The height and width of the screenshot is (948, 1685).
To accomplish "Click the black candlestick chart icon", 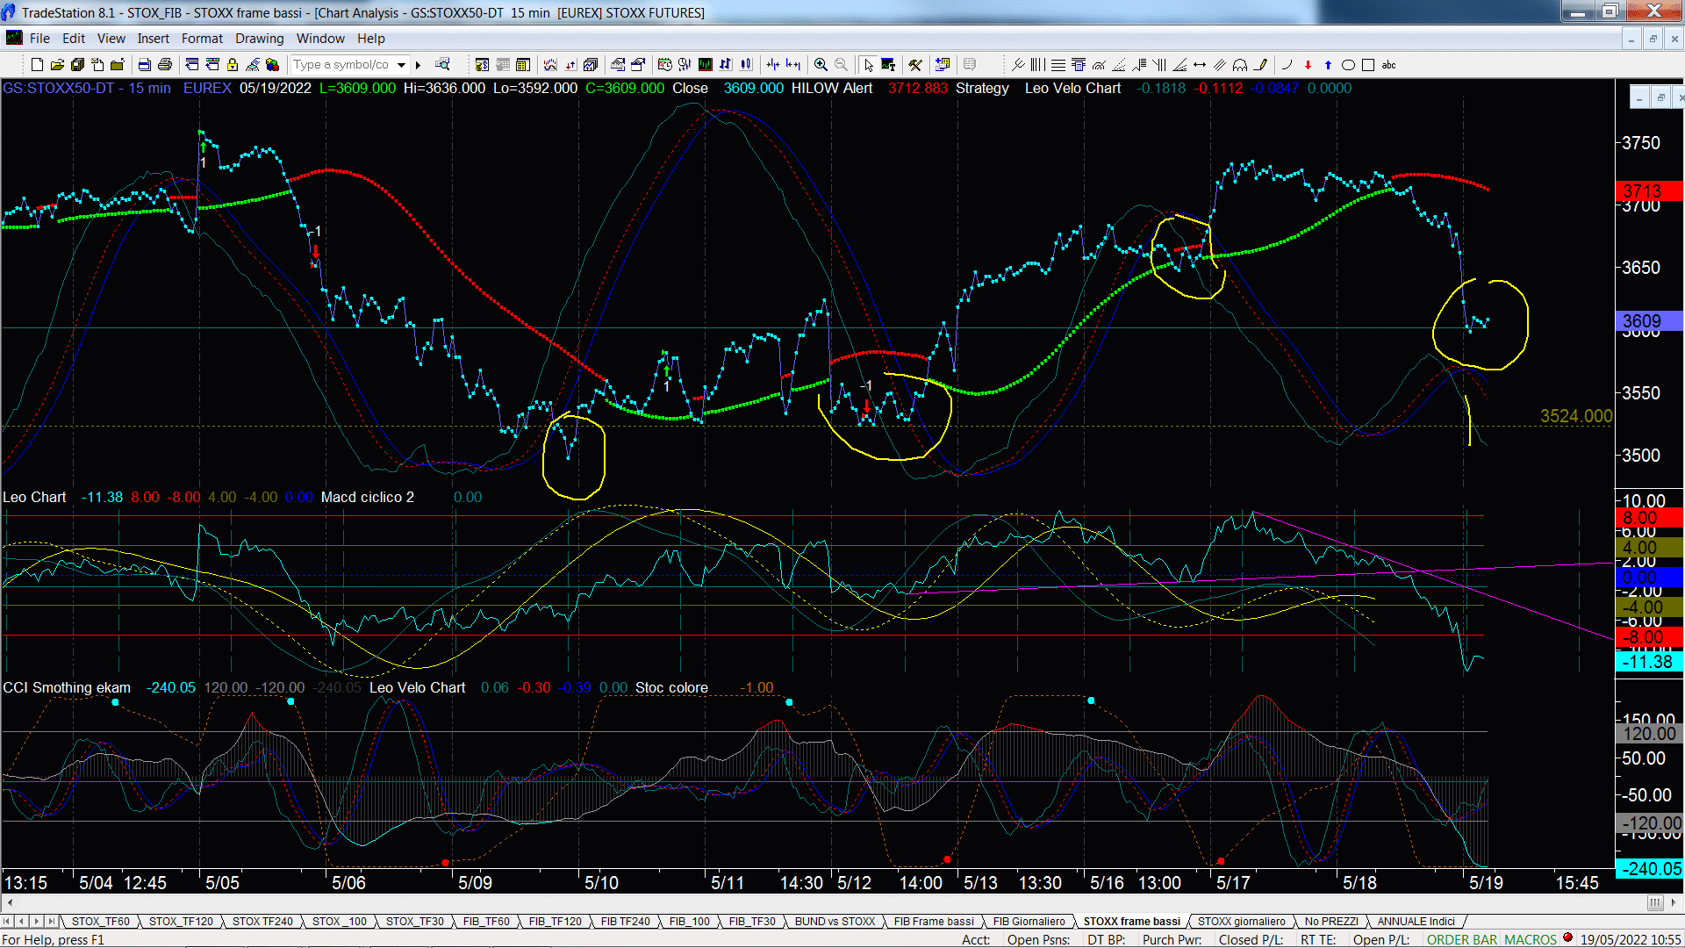I will [705, 65].
